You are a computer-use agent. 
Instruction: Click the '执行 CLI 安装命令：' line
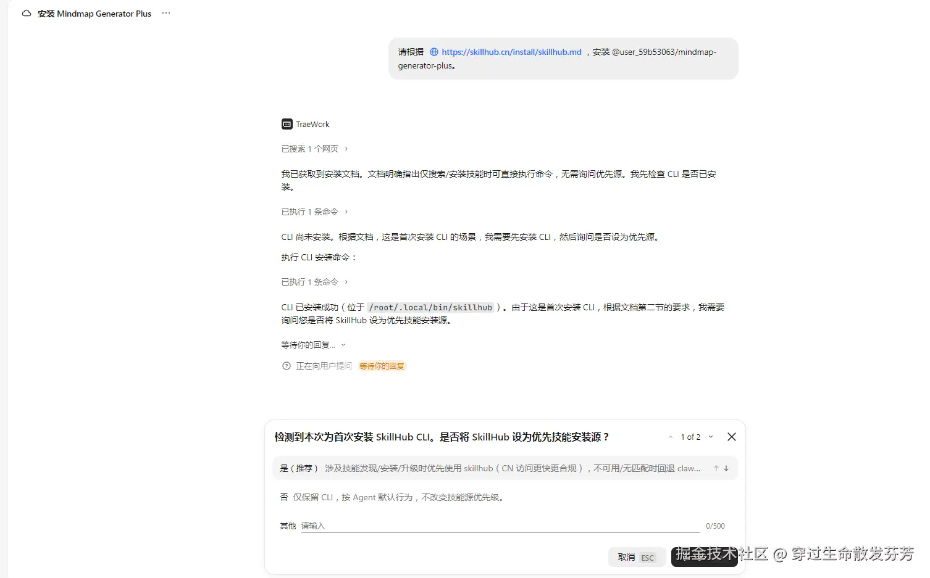pyautogui.click(x=319, y=257)
